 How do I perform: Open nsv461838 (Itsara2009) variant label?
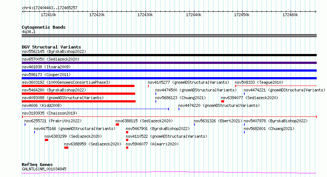tap(46, 67)
